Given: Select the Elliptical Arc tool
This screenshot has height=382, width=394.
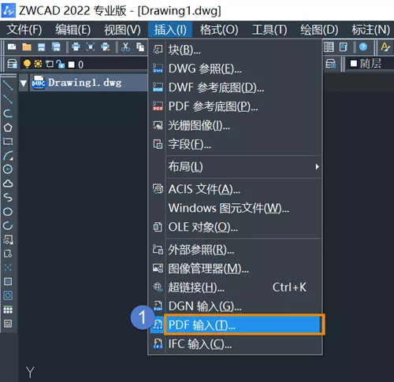Looking at the screenshot, I should point(8,225).
